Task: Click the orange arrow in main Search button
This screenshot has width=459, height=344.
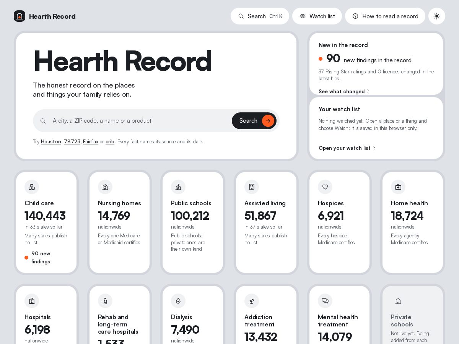Action: tap(268, 121)
